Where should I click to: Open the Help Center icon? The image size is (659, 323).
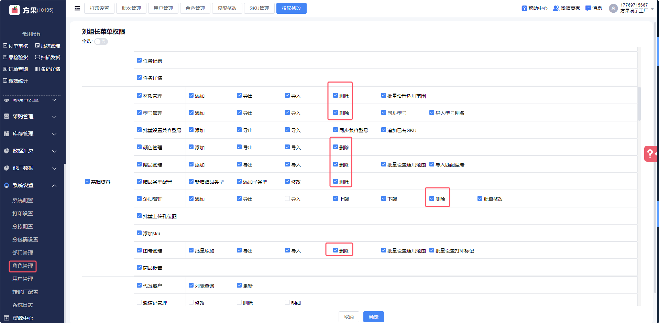click(x=524, y=8)
